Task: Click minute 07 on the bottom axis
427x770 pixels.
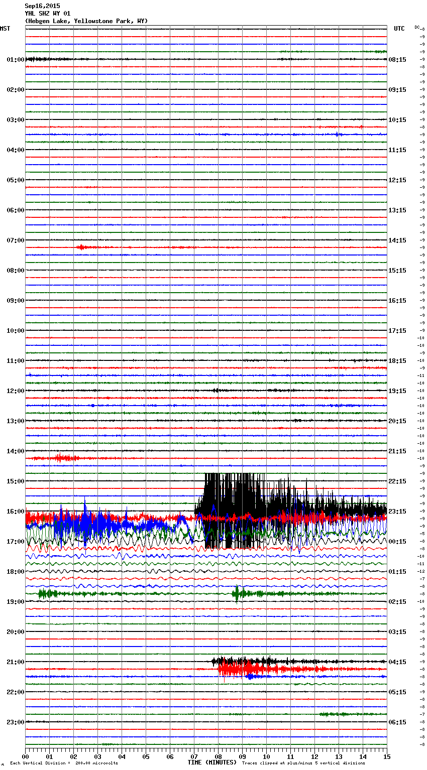Action: tap(194, 756)
